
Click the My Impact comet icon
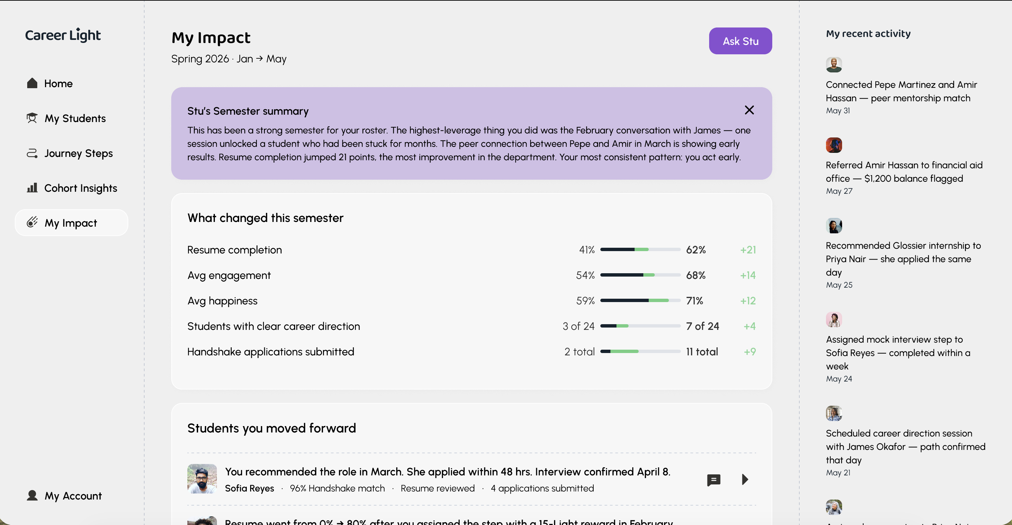(32, 222)
